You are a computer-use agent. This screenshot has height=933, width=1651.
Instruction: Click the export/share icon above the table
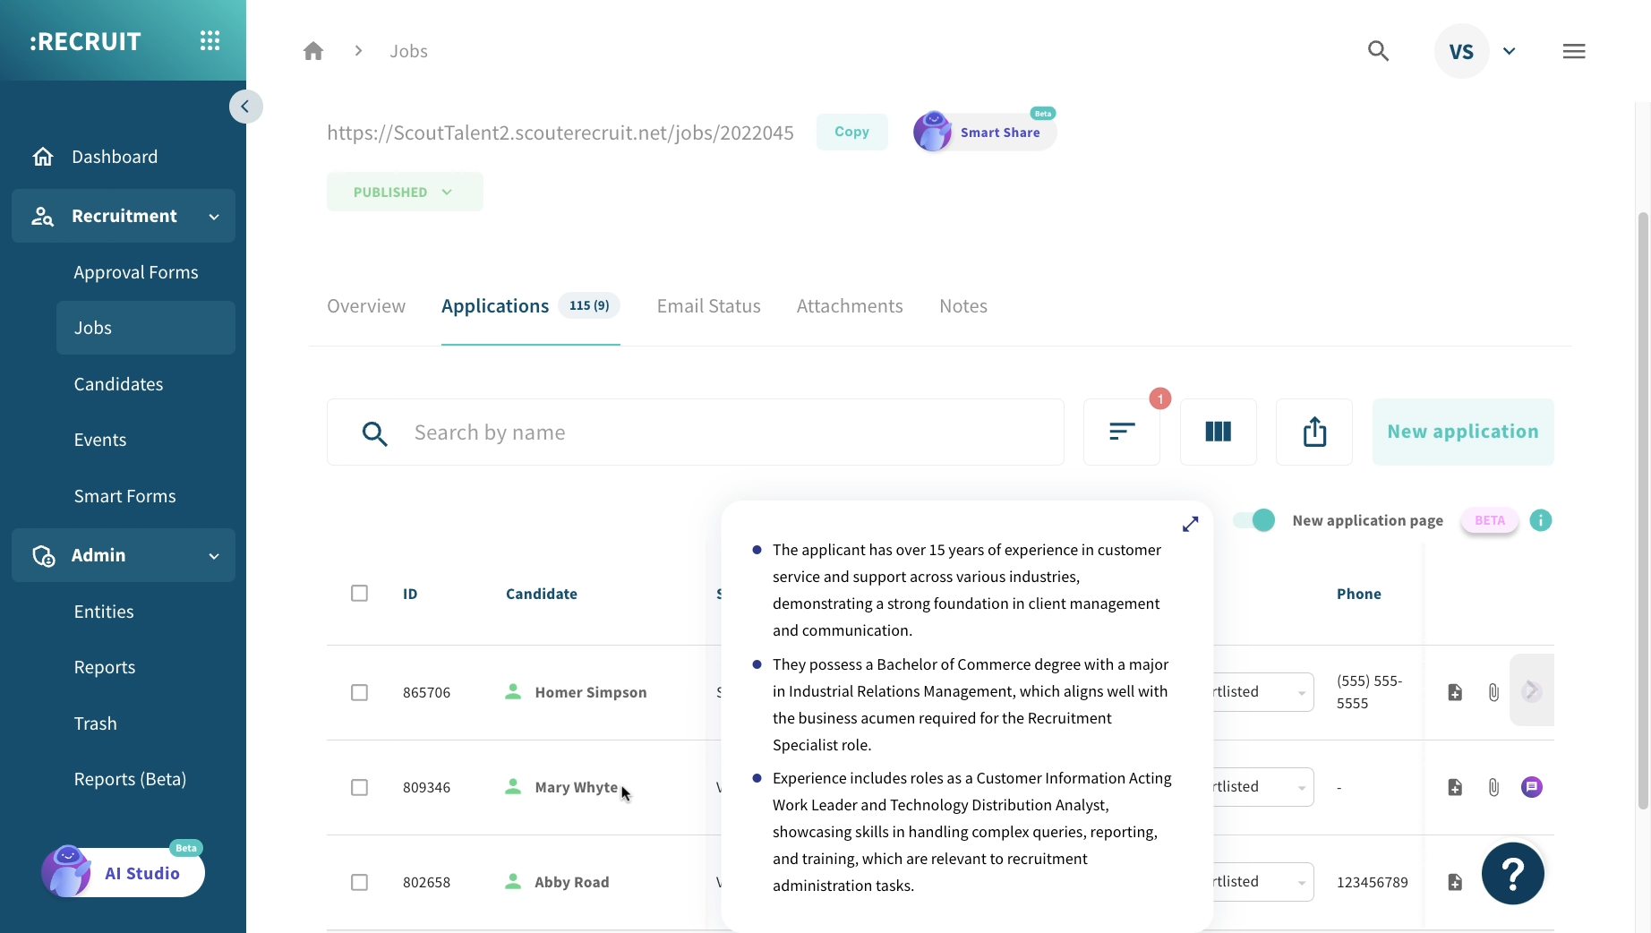click(x=1313, y=432)
